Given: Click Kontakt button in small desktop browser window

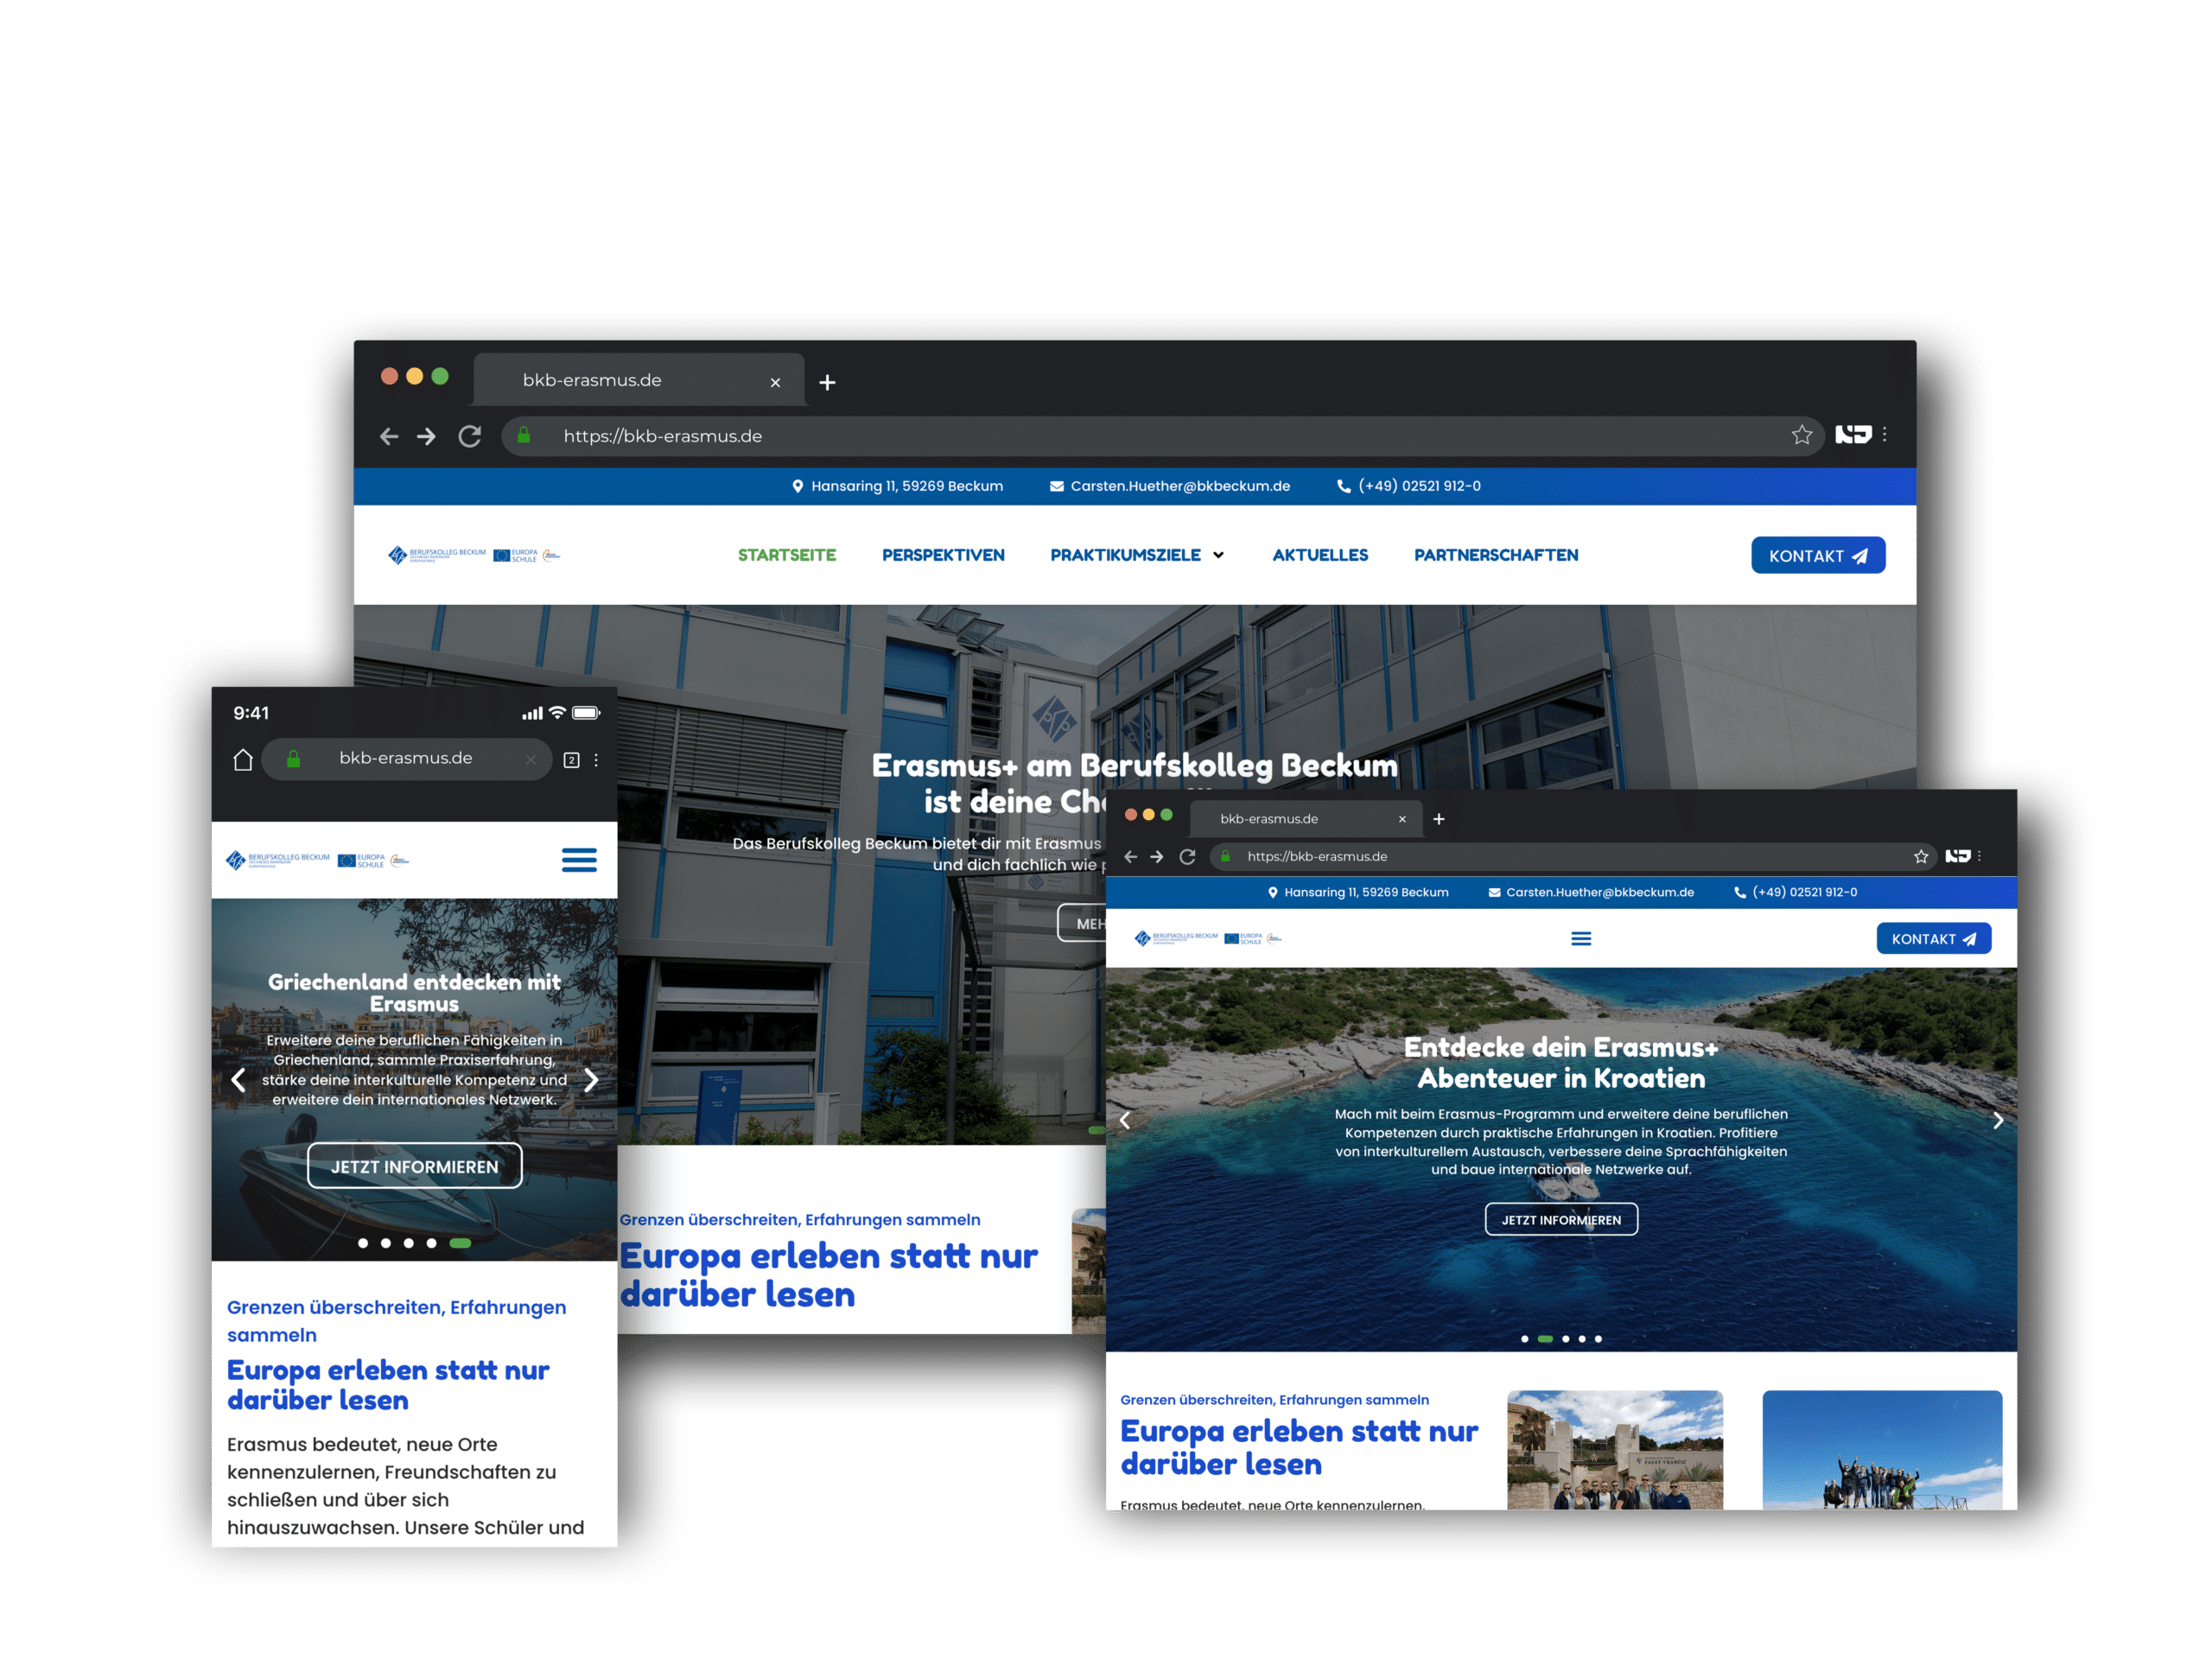Looking at the screenshot, I should coord(1933,939).
